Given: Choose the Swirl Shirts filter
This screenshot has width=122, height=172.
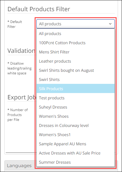Looking at the screenshot, I should pyautogui.click(x=76, y=80).
